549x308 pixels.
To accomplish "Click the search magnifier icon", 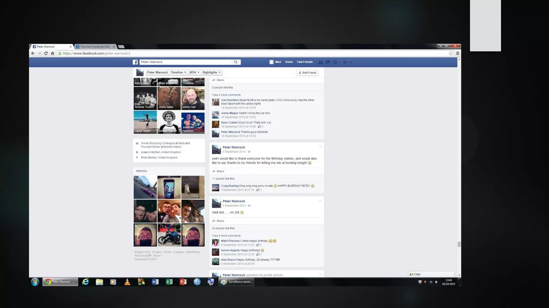I will (x=235, y=62).
